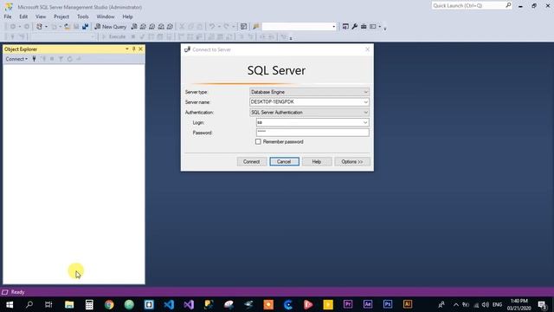This screenshot has width=554, height=312.
Task: Open Task View on the taskbar
Action: (x=48, y=304)
